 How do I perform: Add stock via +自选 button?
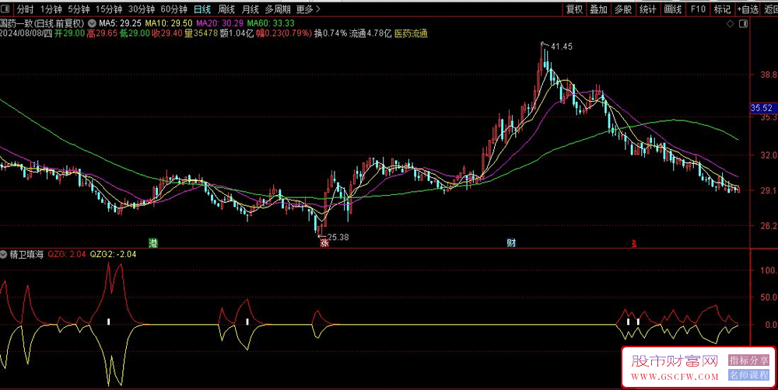pyautogui.click(x=748, y=9)
